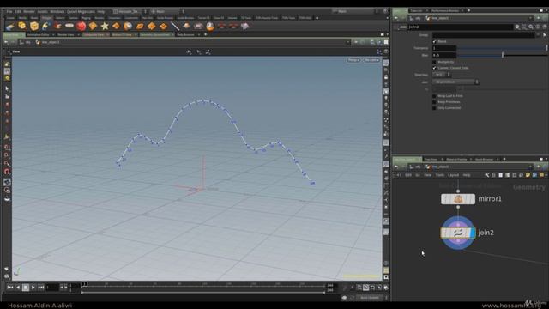549x309 pixels.
Task: Select the white diagonal line shelf tool
Action: pyautogui.click(x=175, y=26)
